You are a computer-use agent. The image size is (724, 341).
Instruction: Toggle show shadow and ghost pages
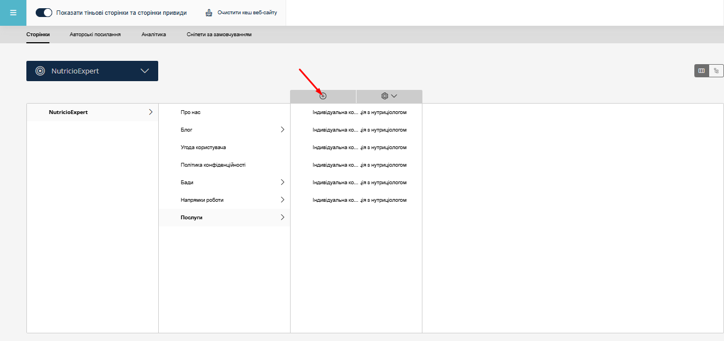(44, 13)
